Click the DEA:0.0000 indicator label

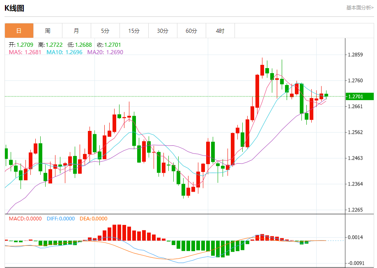94,218
